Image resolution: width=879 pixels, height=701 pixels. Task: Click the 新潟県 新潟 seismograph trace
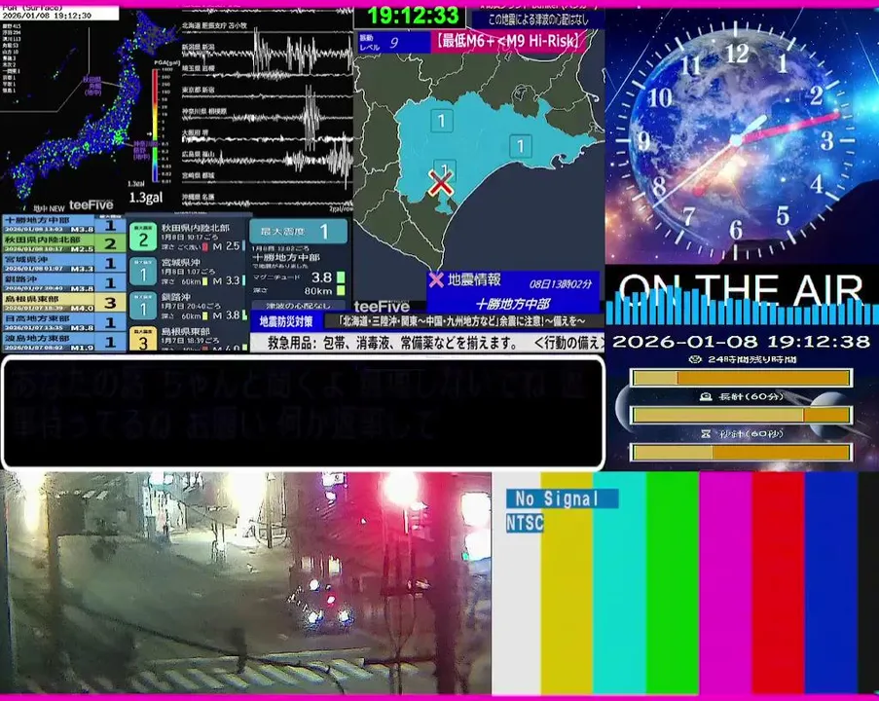[x=267, y=53]
